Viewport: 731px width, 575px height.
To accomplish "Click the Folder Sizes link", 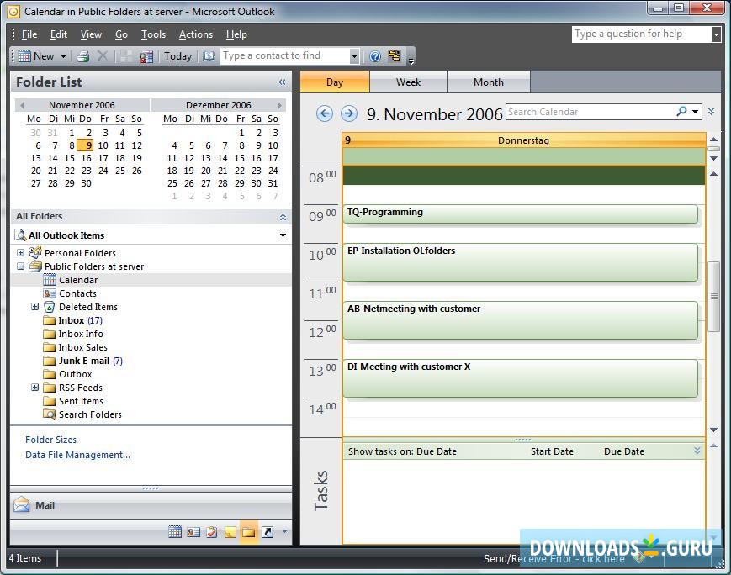I will 50,440.
